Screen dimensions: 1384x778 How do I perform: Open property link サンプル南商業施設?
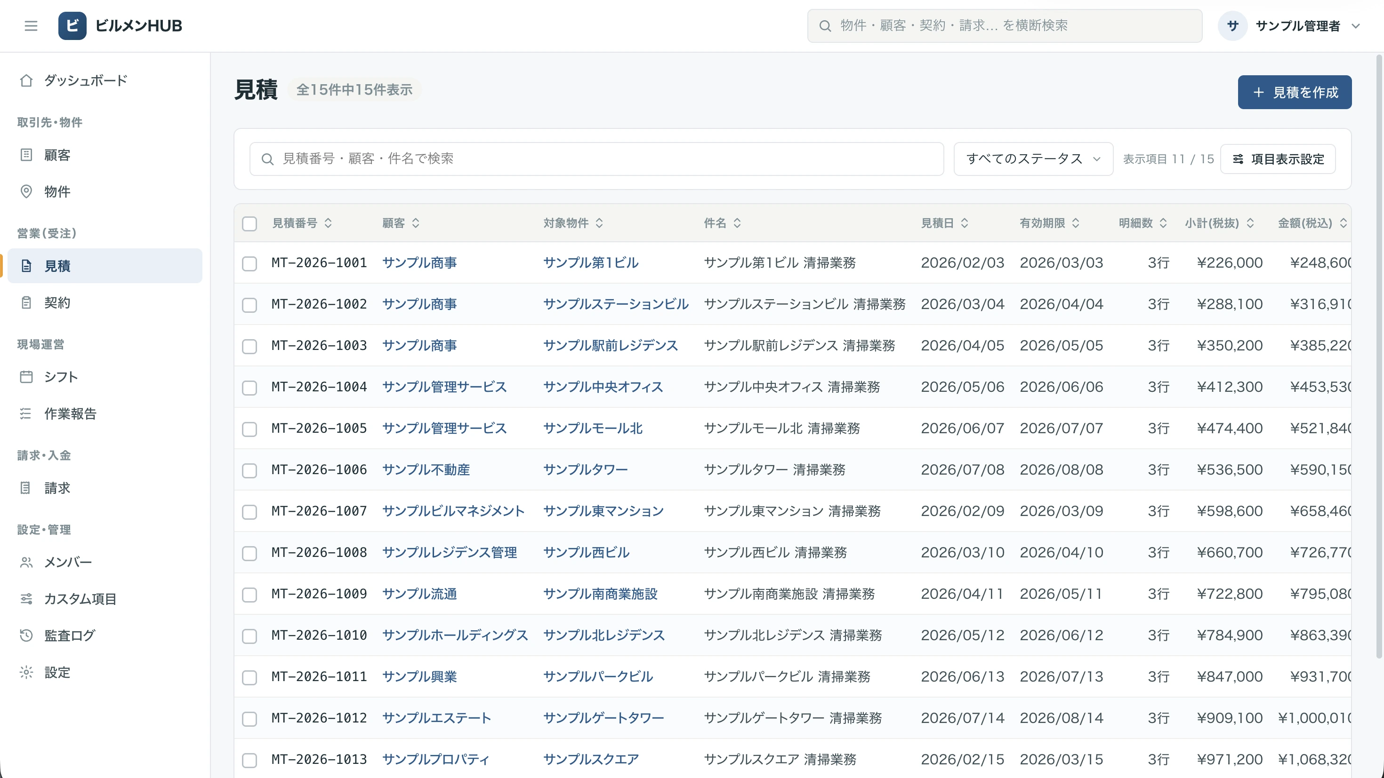[x=600, y=594]
